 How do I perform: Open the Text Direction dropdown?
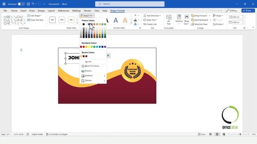click(152, 16)
